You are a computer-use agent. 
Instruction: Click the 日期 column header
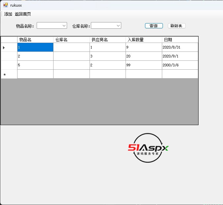point(180,40)
